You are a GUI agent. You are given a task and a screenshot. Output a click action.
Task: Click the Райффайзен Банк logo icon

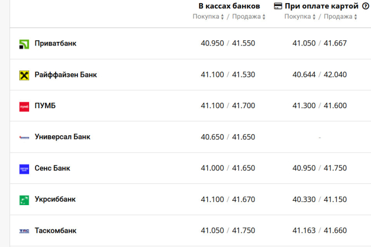[x=24, y=75]
